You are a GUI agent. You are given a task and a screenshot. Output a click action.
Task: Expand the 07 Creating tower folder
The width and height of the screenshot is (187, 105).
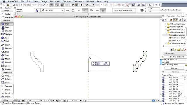[166, 43]
